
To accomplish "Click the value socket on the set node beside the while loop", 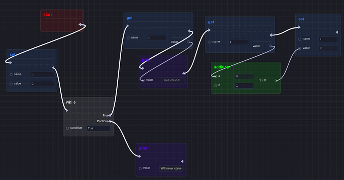I will coord(11,84).
